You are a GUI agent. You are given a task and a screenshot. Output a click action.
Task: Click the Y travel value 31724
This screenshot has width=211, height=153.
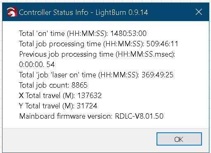pos(87,106)
